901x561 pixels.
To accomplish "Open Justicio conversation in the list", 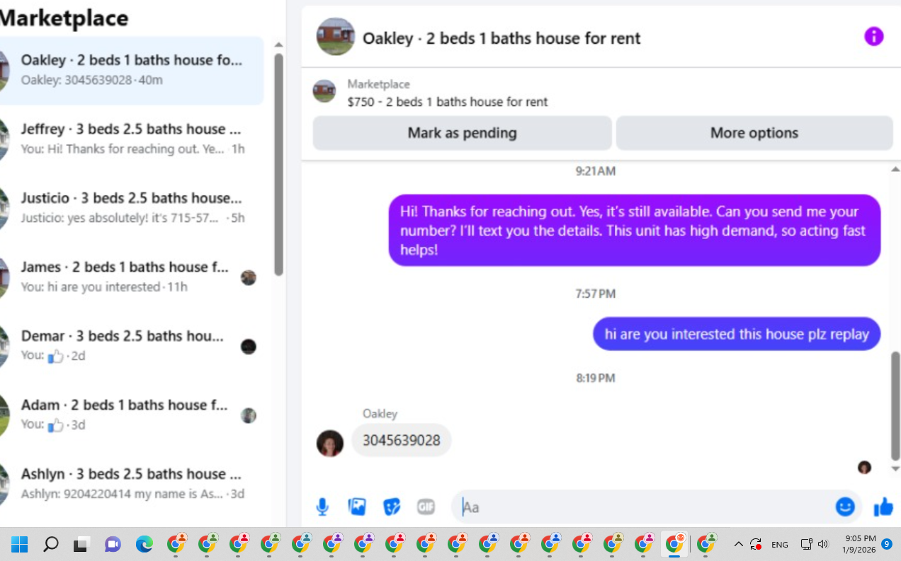I will 132,207.
